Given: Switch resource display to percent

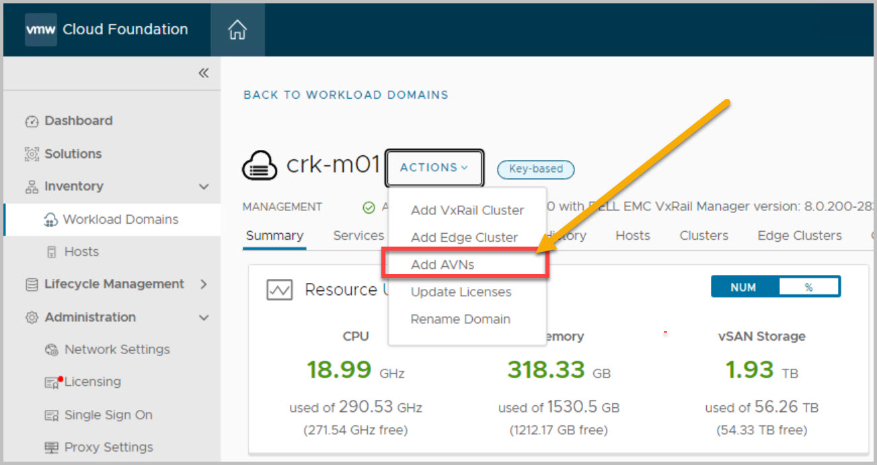Looking at the screenshot, I should click(x=808, y=288).
